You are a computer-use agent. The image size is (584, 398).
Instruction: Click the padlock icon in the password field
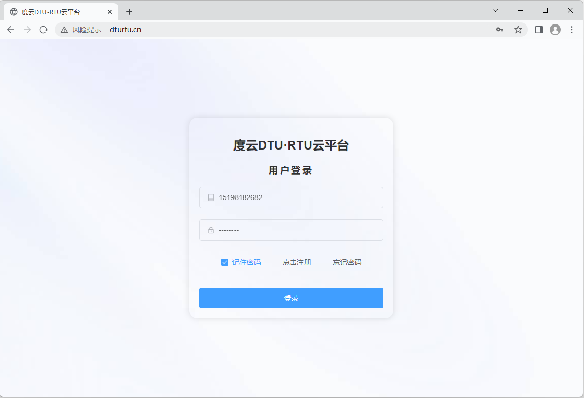pos(211,230)
